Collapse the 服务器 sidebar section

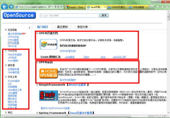6,65
